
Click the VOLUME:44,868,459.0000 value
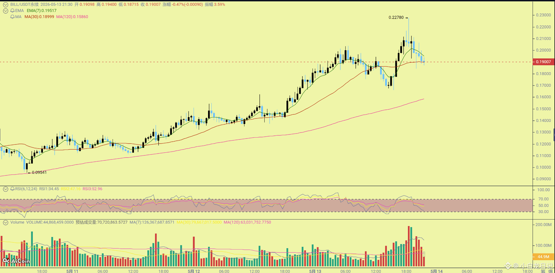click(50, 222)
